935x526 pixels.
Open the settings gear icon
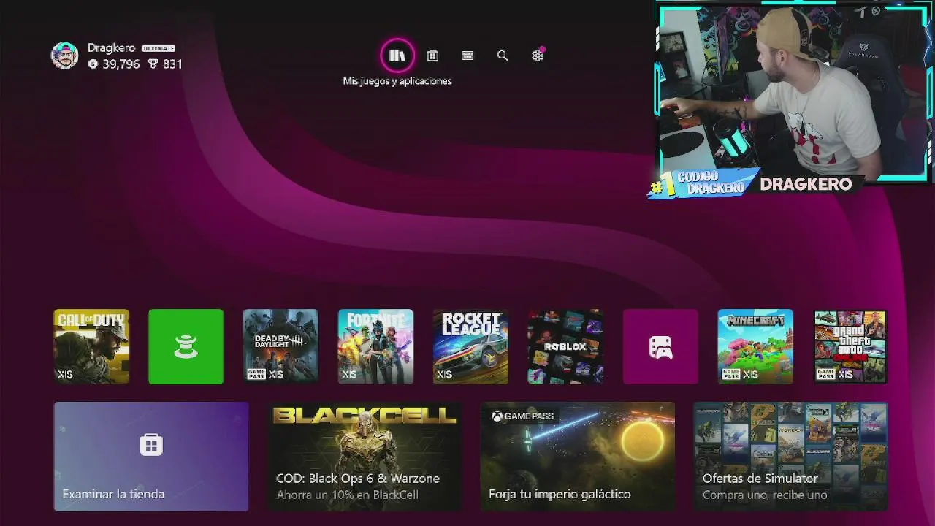538,56
